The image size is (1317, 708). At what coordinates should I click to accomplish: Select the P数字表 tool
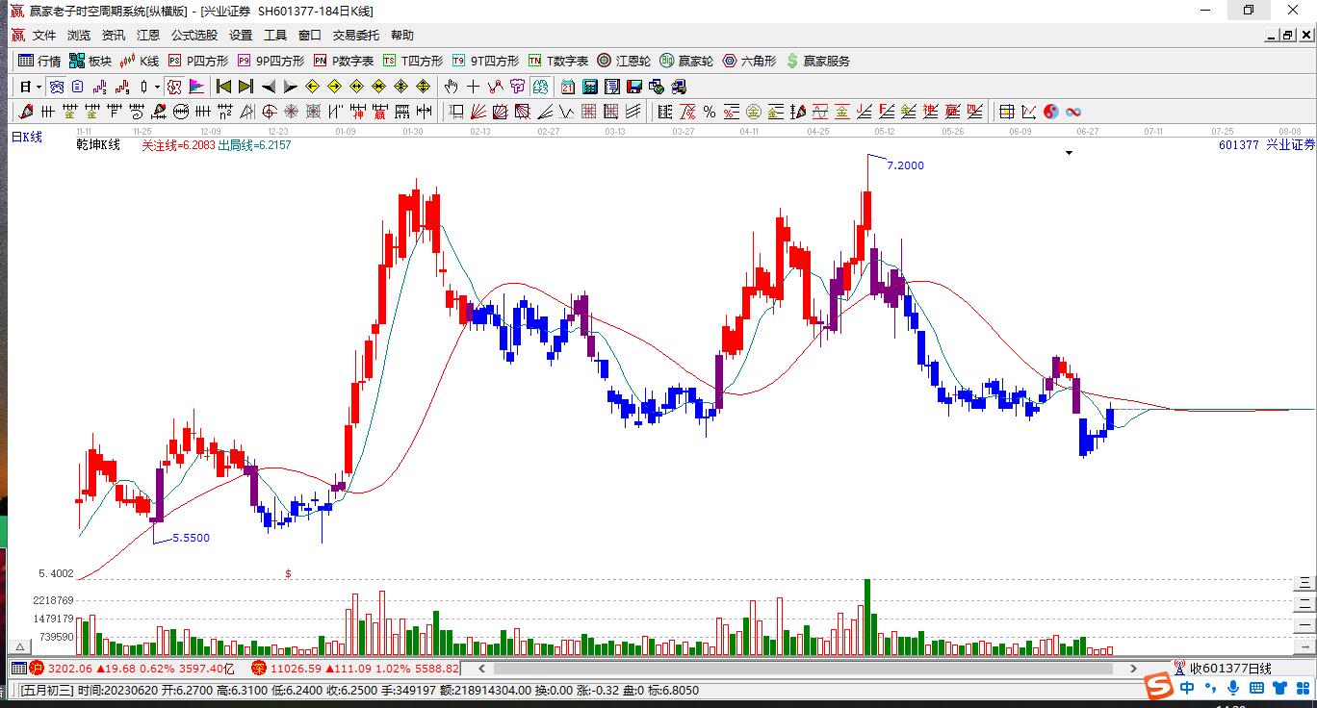(343, 60)
